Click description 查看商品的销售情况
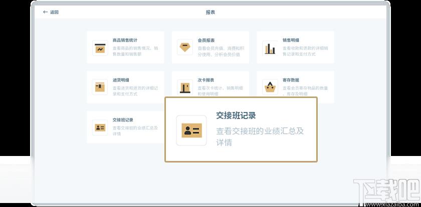The height and width of the screenshot is (207, 421). [x=135, y=51]
